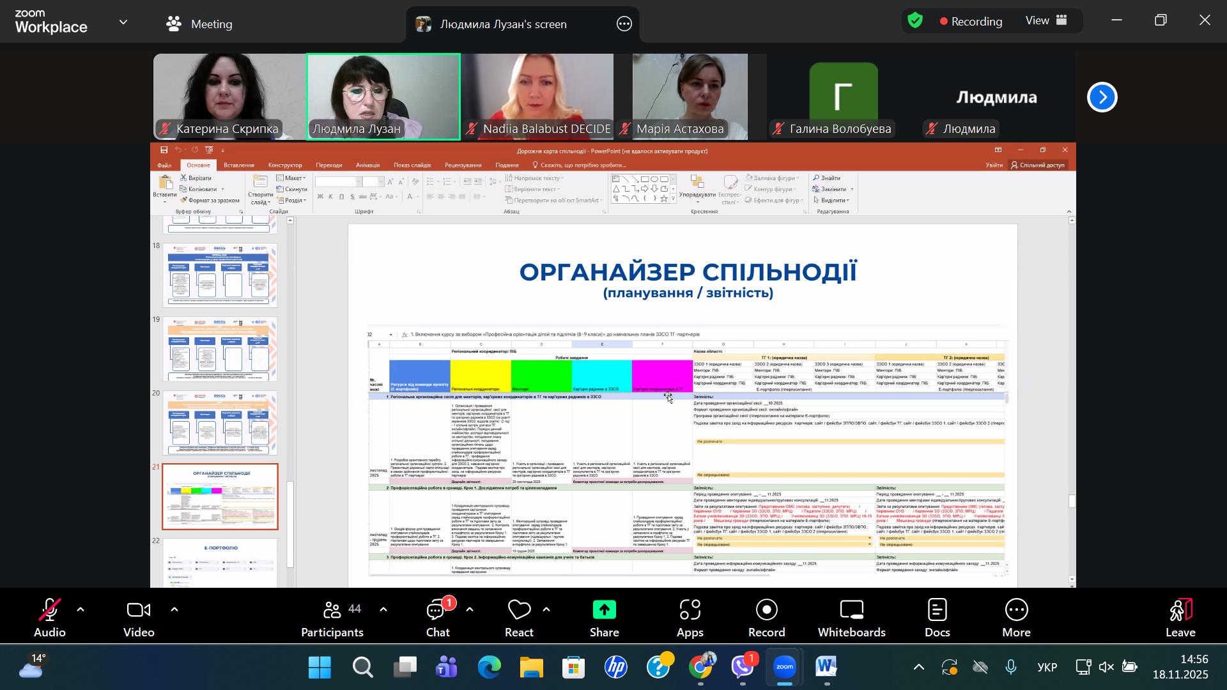Open Microsoft Word from the taskbar
Viewport: 1227px width, 690px height.
point(826,668)
